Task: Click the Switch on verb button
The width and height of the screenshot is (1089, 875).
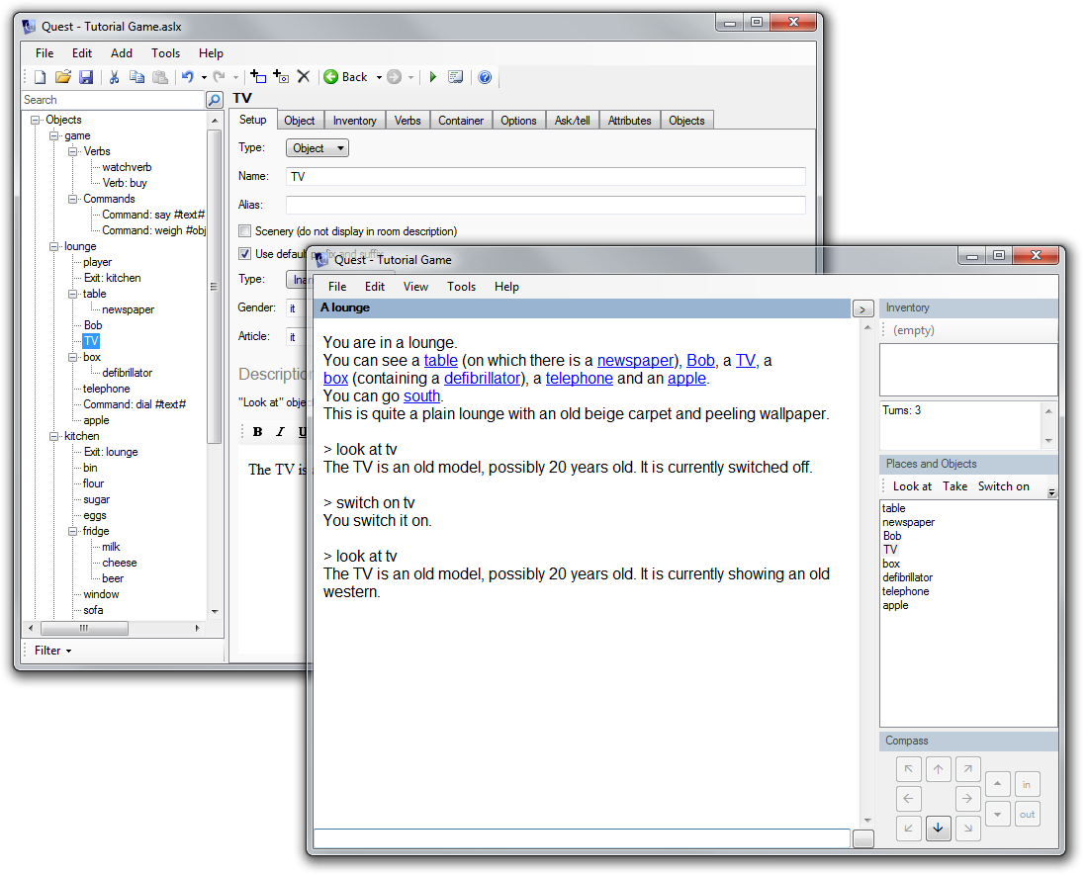Action: point(1004,486)
